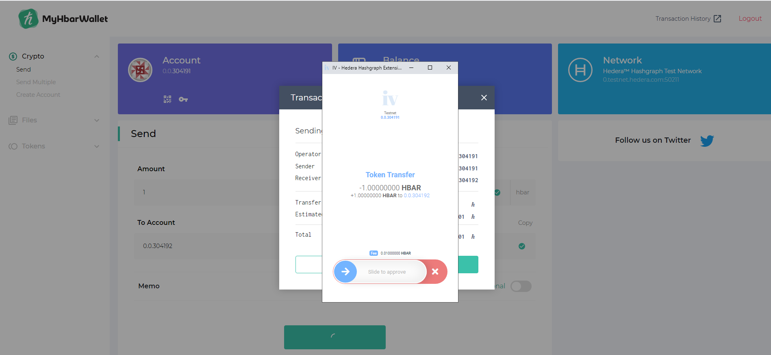Screen dimensions: 771x355
Task: Click Hedera Hashgraph Test Network text
Action: (652, 71)
